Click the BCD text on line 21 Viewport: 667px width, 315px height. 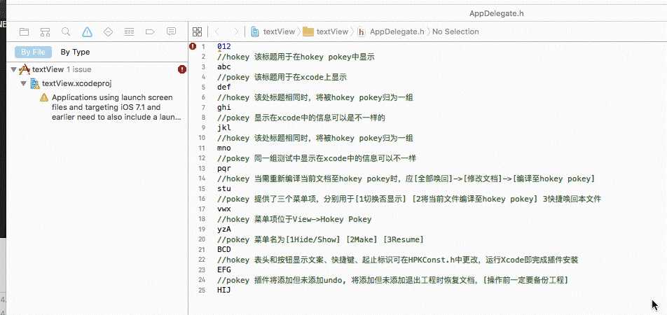224,250
